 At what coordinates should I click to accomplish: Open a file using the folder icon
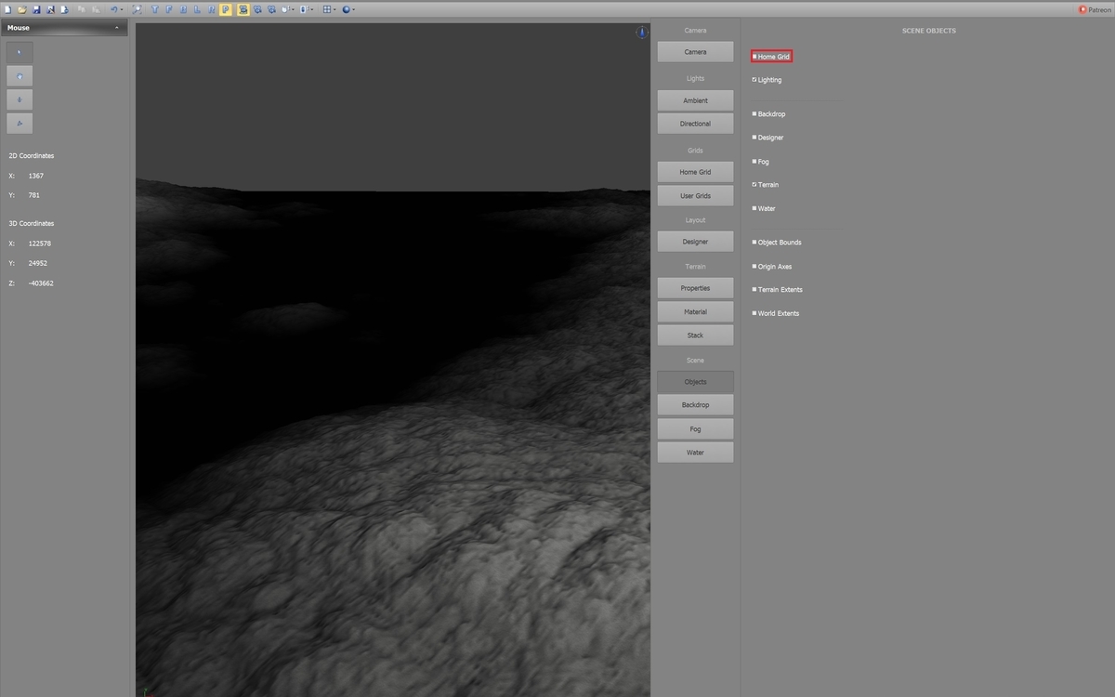pos(21,9)
